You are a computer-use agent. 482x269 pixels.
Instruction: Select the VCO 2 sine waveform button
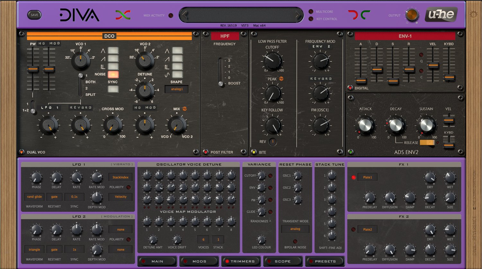pyautogui.click(x=177, y=75)
